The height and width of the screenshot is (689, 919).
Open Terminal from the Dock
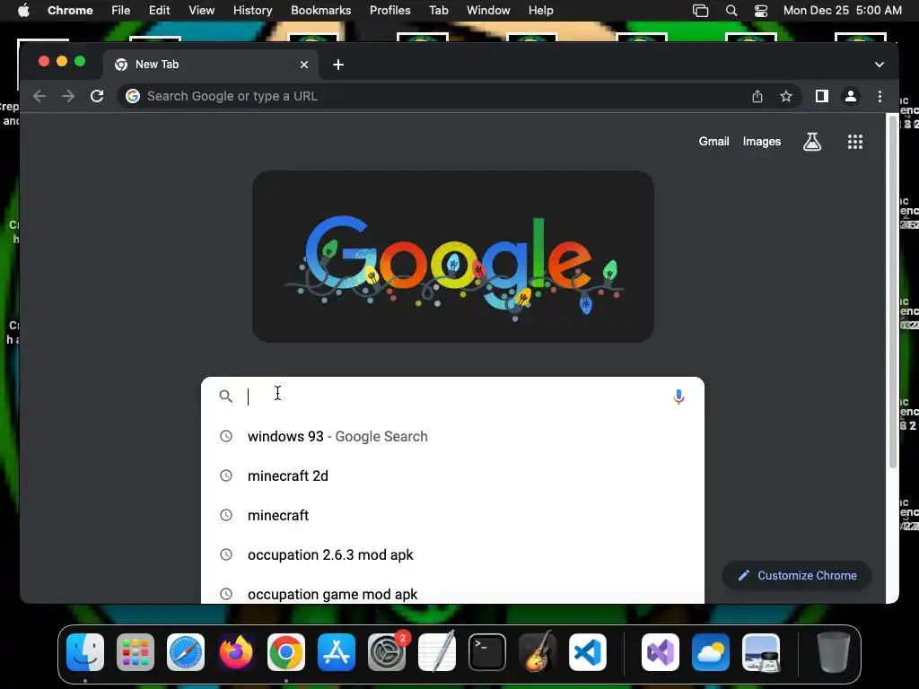[487, 652]
